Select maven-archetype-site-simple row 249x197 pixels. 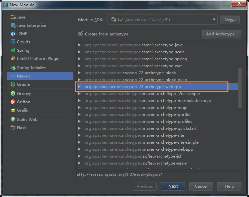[157, 142]
